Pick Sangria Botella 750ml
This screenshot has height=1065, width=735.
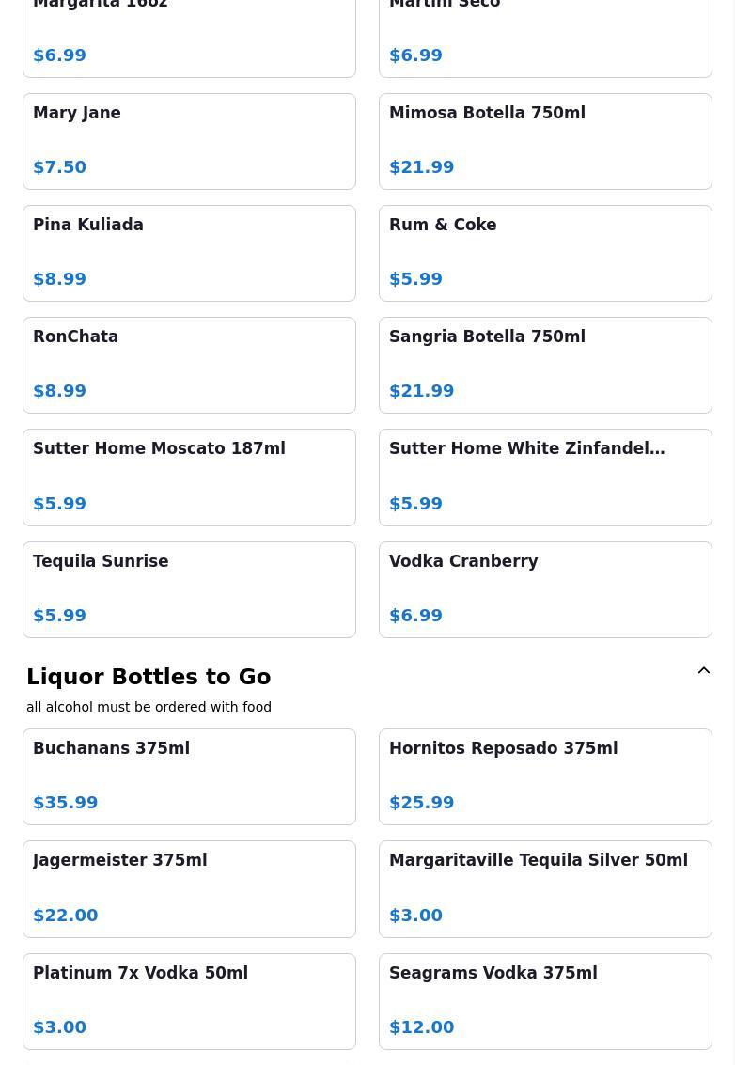[545, 365]
